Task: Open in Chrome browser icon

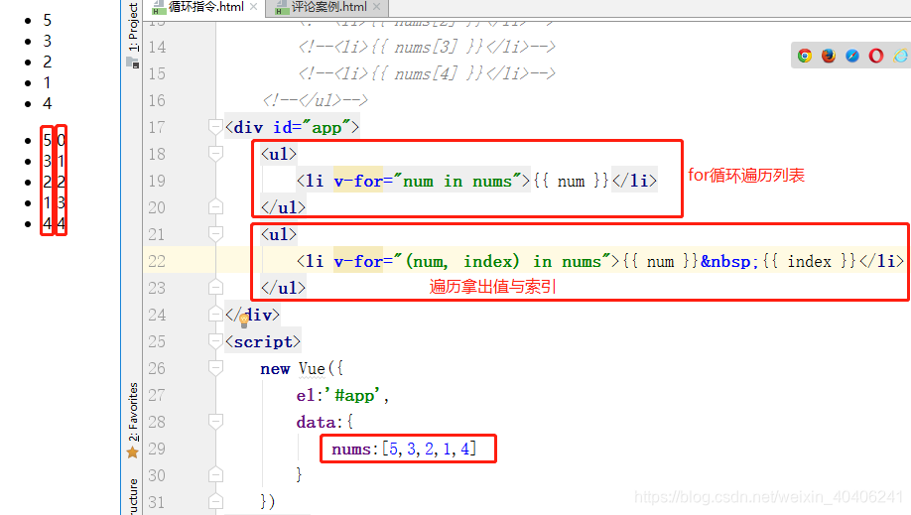Action: click(805, 56)
